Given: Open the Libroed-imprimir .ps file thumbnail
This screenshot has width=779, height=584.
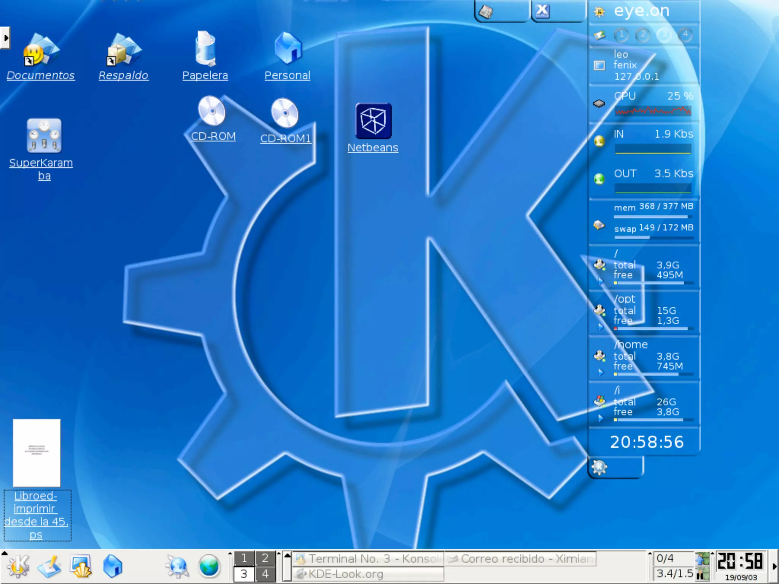Looking at the screenshot, I should click(x=37, y=452).
